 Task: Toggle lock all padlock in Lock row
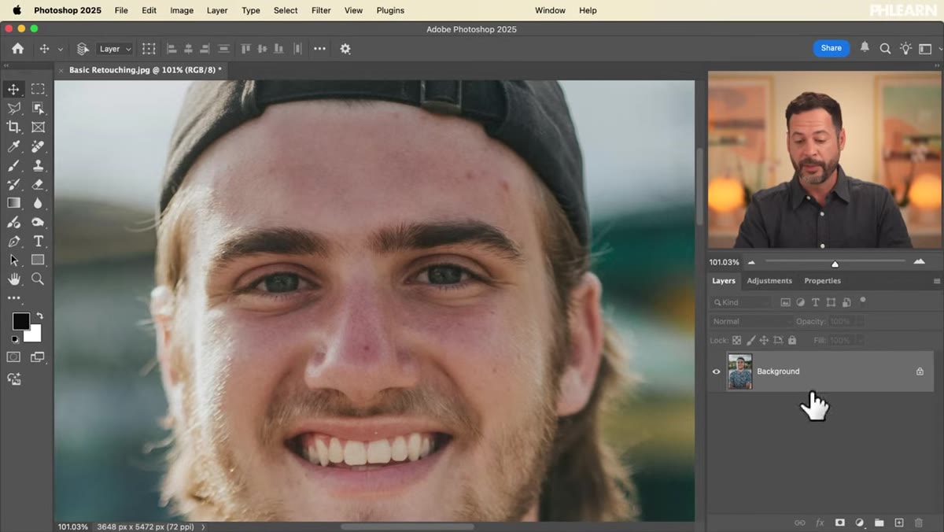792,340
